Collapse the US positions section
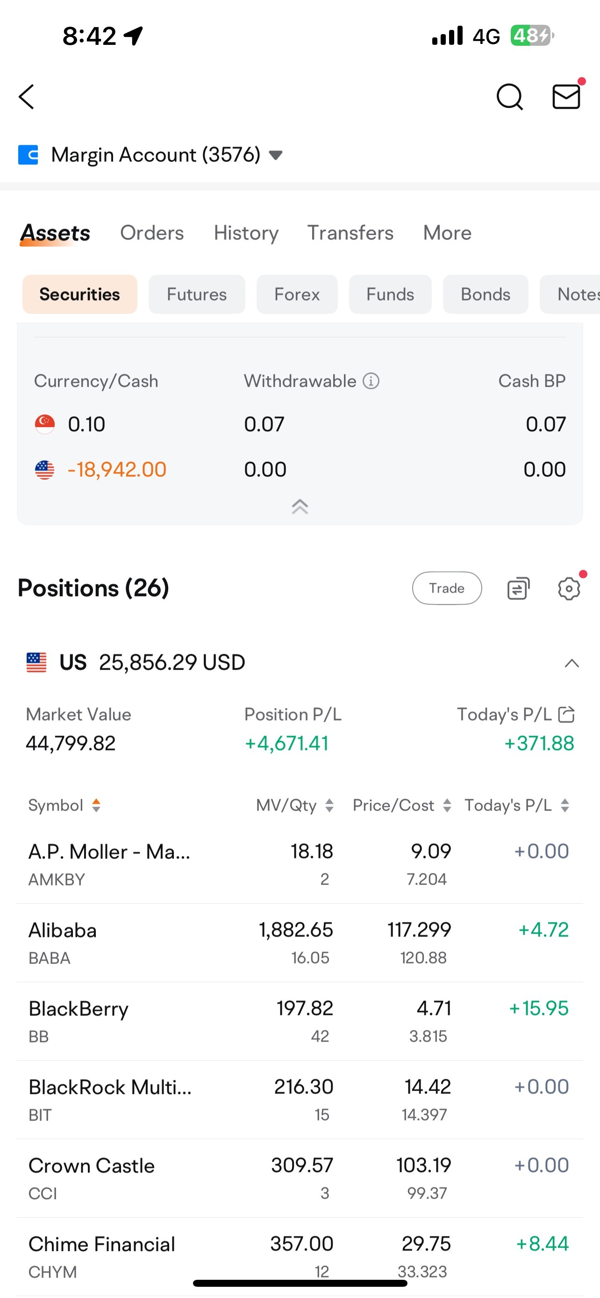This screenshot has width=600, height=1298. [572, 663]
